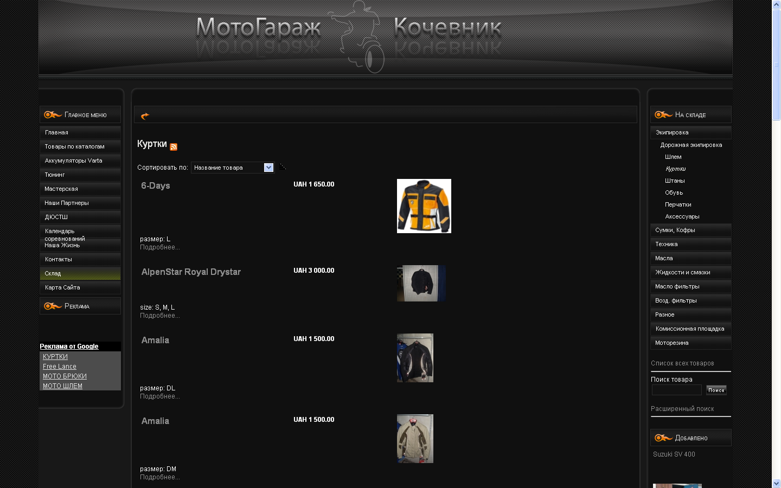Open Дорожная экипировка subcategory

pos(691,145)
